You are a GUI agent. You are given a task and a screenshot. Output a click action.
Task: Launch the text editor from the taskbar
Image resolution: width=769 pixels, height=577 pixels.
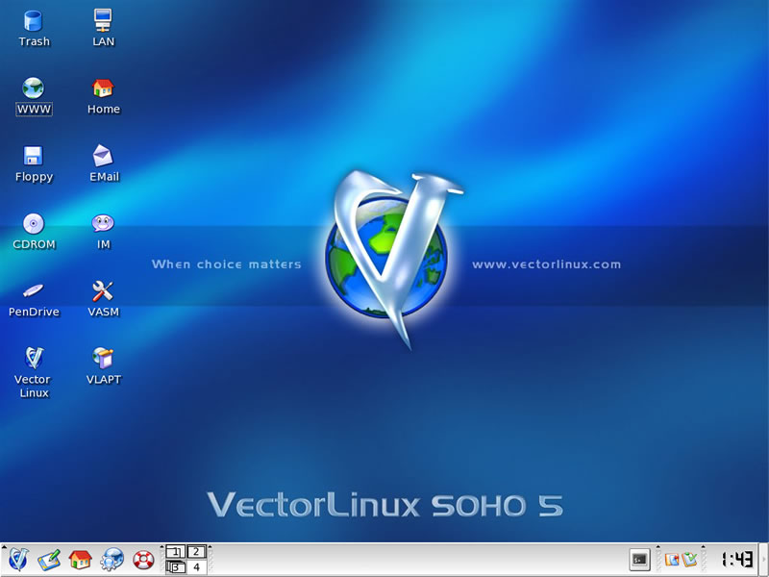tap(50, 558)
